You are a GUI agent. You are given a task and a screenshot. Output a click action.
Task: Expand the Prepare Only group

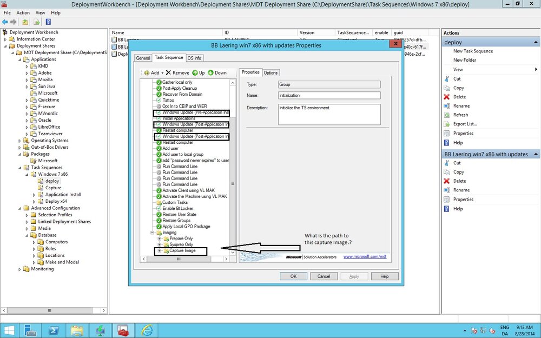click(160, 238)
